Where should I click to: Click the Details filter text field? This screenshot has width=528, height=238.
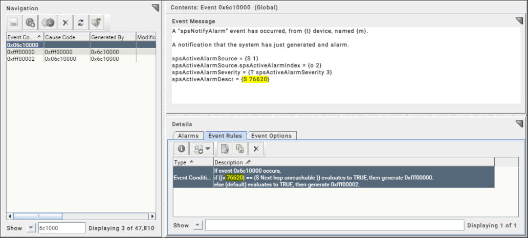pyautogui.click(x=335, y=225)
